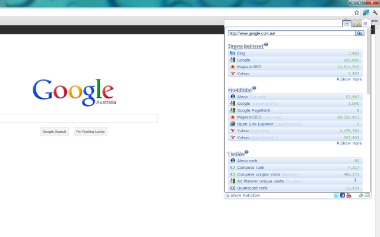The width and height of the screenshot is (380, 237).
Task: Click Alexa backlinks value 53,467
Action: point(353,97)
